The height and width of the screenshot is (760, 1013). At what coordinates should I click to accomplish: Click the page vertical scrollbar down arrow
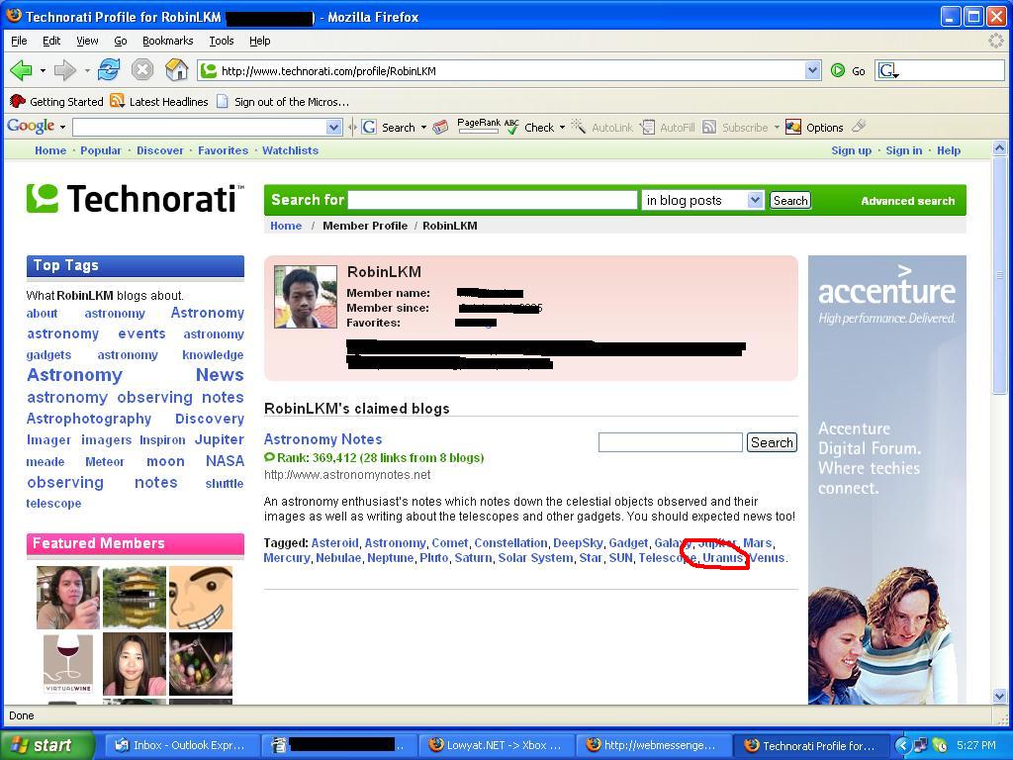[x=999, y=696]
